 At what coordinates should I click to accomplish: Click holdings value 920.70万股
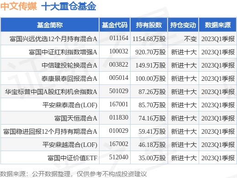click(x=151, y=52)
